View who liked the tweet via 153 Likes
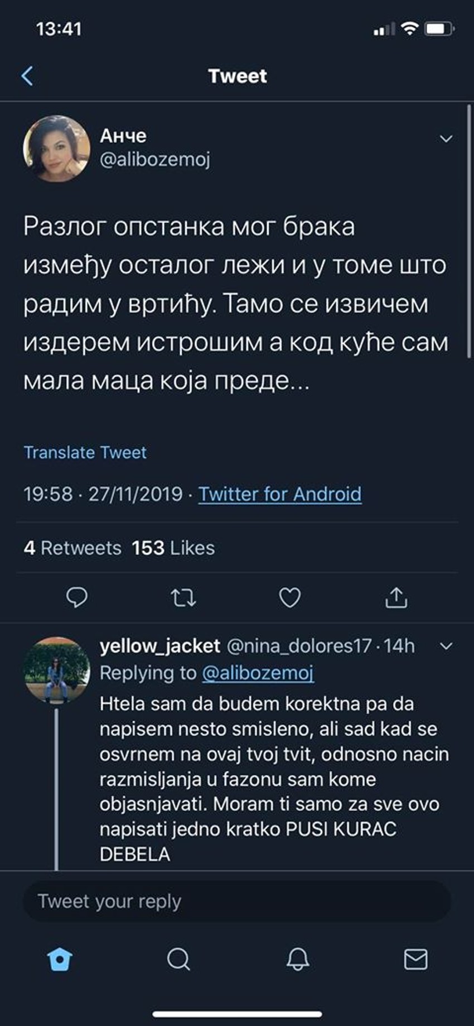Viewport: 474px width, 1026px height. tap(172, 549)
